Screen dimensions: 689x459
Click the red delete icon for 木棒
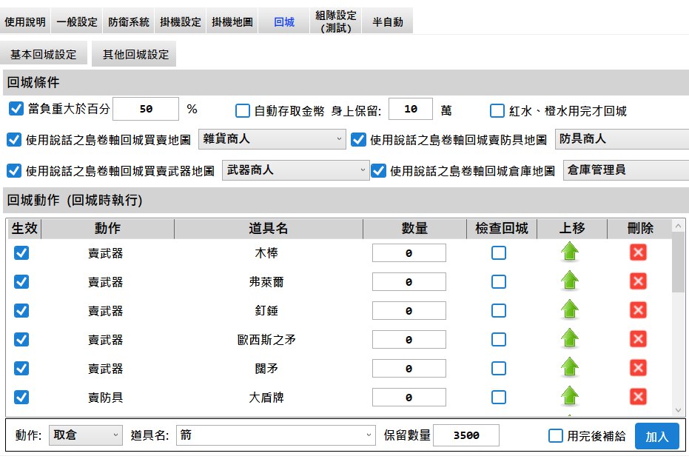tap(638, 252)
